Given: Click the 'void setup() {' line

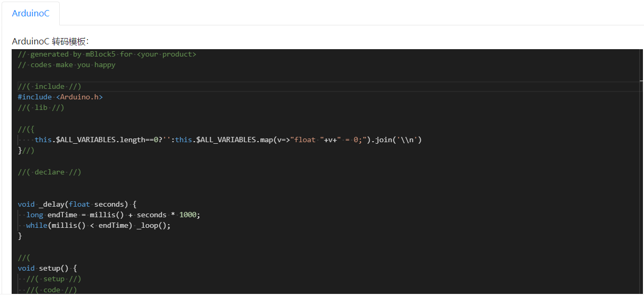Looking at the screenshot, I should (x=48, y=268).
